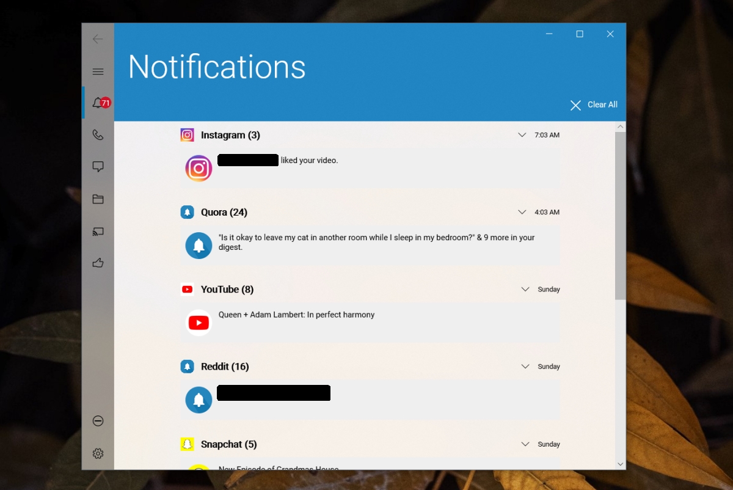
Task: Click the Quora (24) group title
Action: 224,212
